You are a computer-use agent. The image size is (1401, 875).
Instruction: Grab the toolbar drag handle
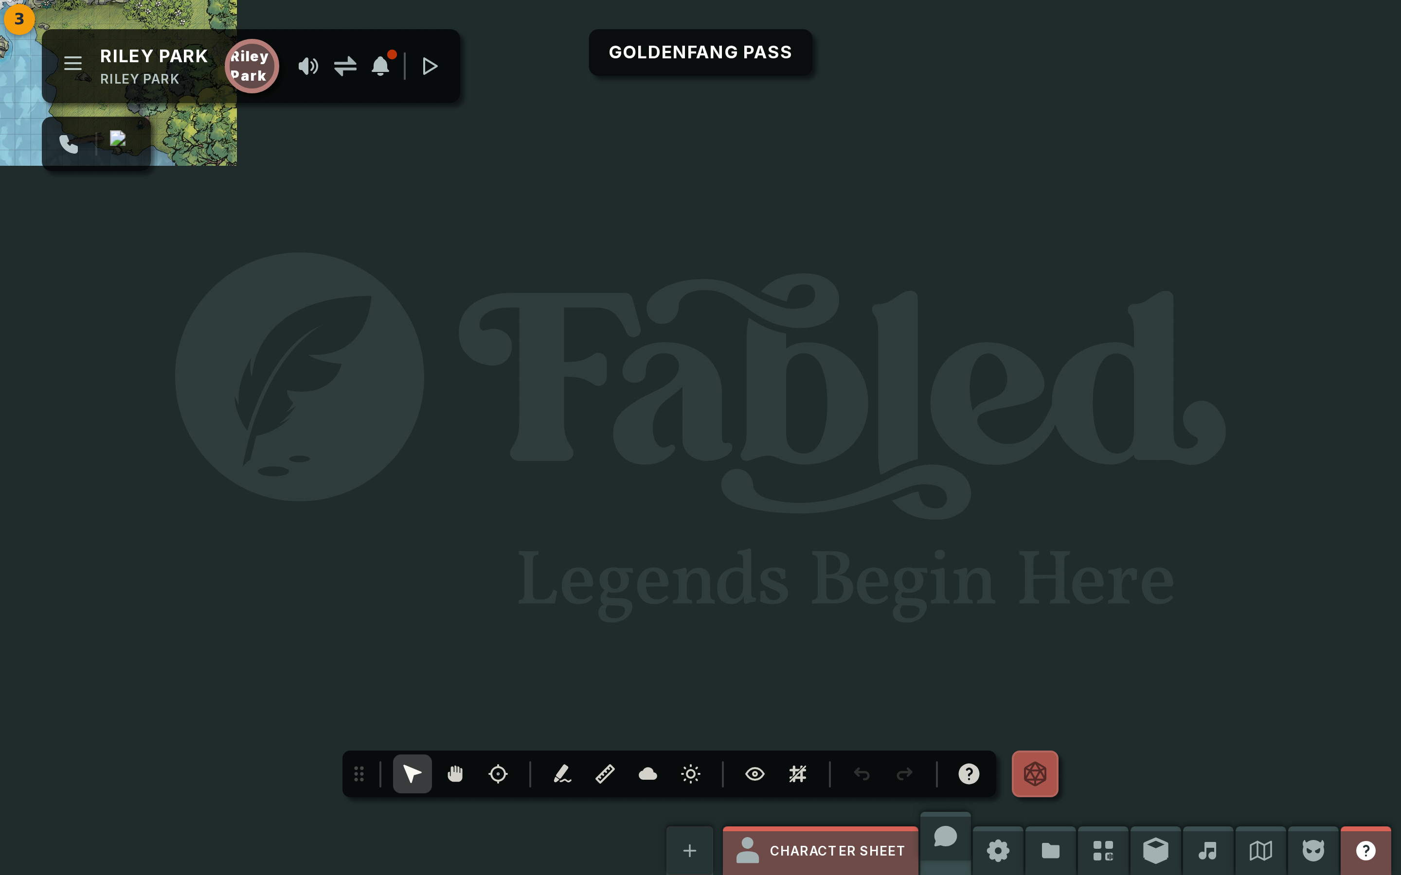point(359,774)
